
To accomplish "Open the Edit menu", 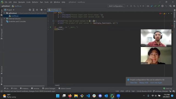I will pyautogui.click(x=10, y=2).
